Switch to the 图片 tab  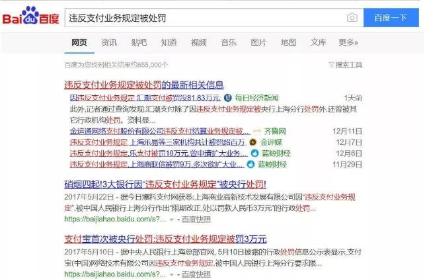tap(258, 42)
